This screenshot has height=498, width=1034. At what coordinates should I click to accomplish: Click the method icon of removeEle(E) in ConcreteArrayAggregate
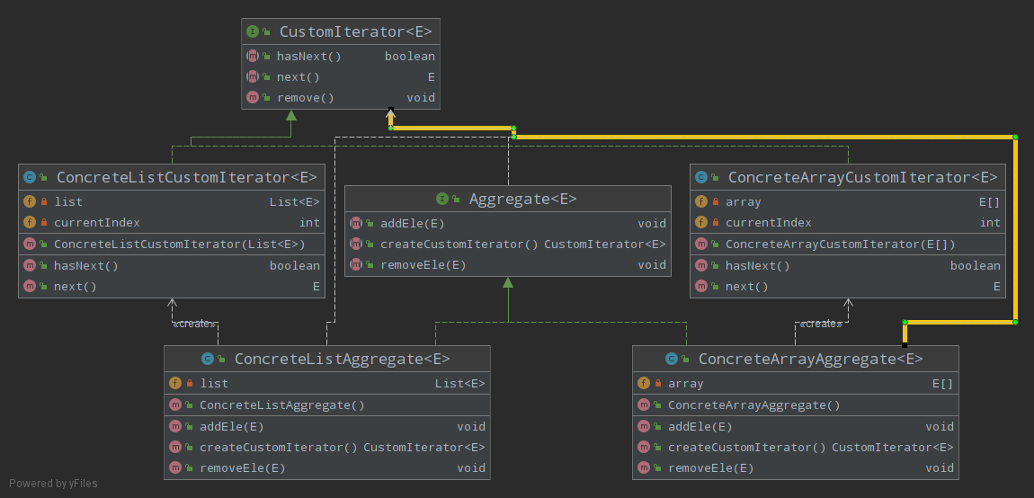644,467
